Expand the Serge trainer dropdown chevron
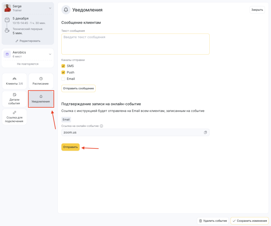This screenshot has width=271, height=226. pos(50,8)
